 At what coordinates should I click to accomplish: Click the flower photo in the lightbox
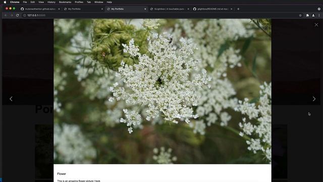tap(163, 91)
